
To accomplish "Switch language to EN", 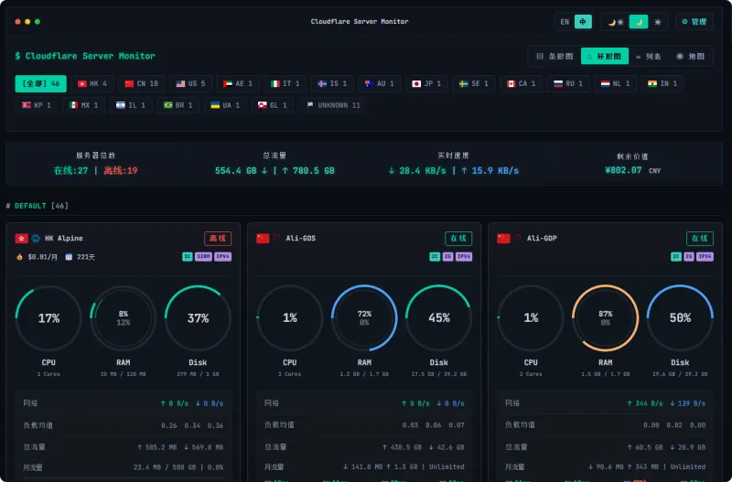I will pos(565,22).
